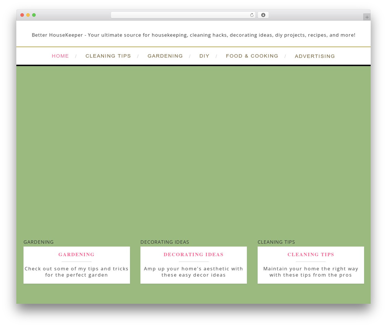Click the dark GARDENING label above the card
387x327 pixels.
coord(38,242)
